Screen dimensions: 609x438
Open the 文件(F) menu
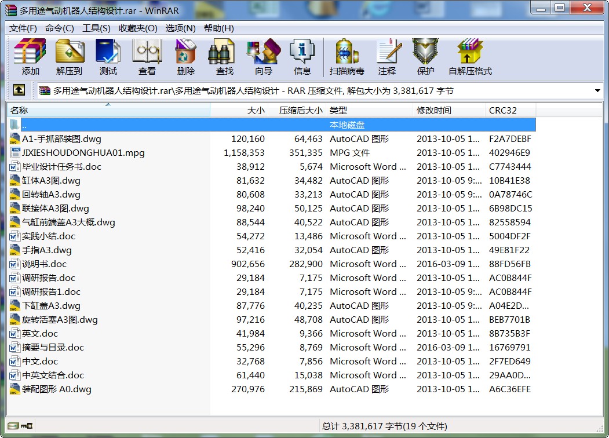(x=23, y=28)
